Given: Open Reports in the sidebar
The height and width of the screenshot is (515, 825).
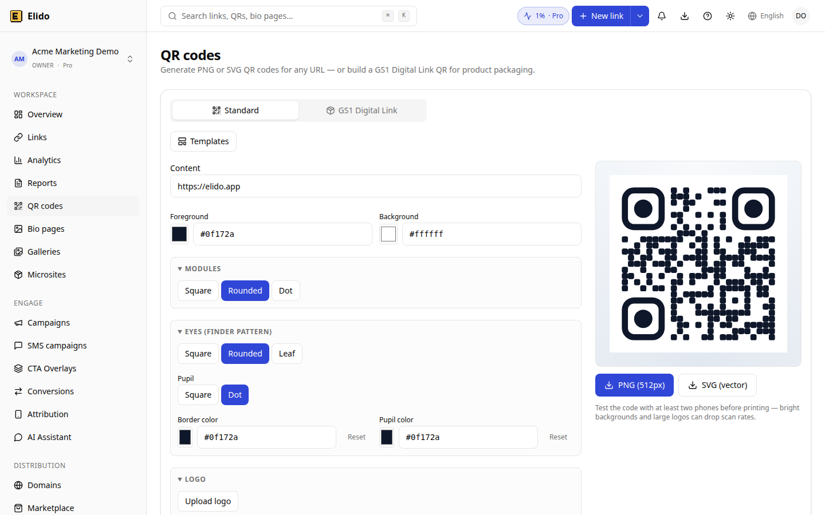Looking at the screenshot, I should coord(73,183).
